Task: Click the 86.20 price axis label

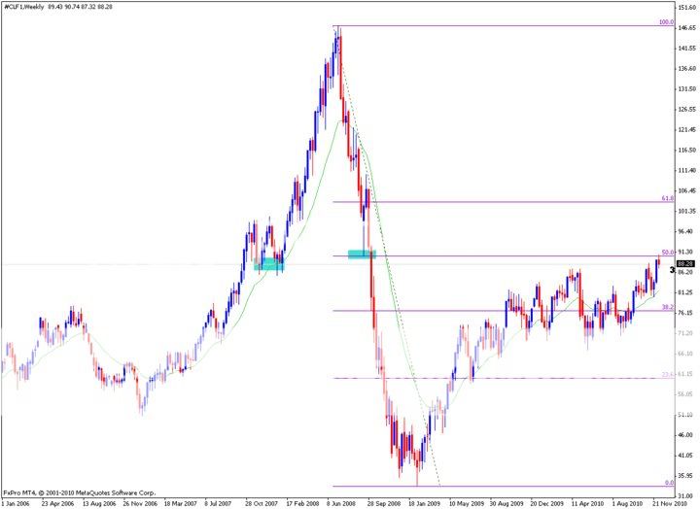Action: (686, 272)
